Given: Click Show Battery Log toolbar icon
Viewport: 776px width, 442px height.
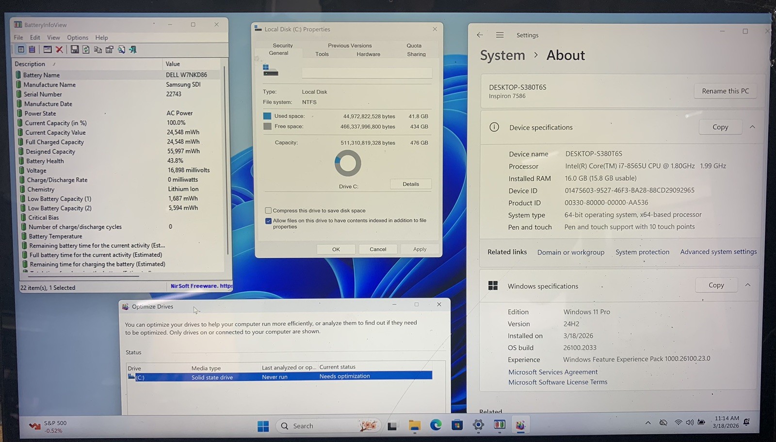Looking at the screenshot, I should click(32, 49).
